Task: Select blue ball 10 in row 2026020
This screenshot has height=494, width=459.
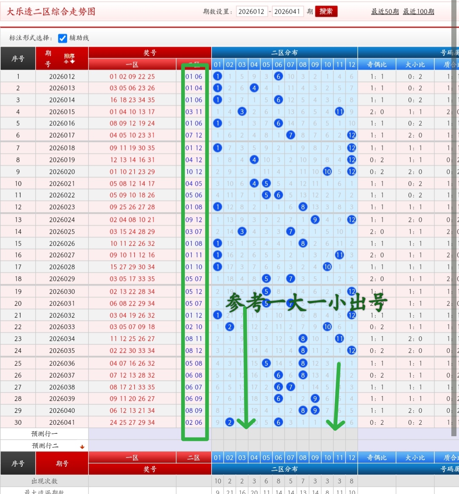Action: (327, 172)
